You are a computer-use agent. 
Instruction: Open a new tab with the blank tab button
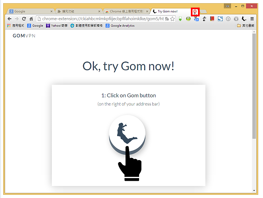(x=204, y=12)
